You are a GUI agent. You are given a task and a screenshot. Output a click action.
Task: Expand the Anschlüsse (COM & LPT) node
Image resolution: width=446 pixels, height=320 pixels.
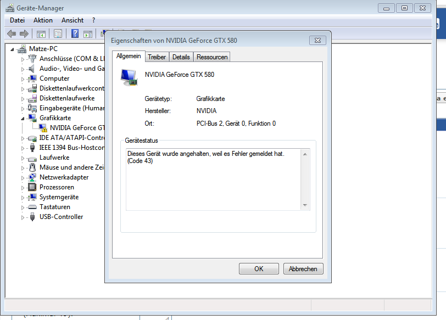pyautogui.click(x=23, y=59)
